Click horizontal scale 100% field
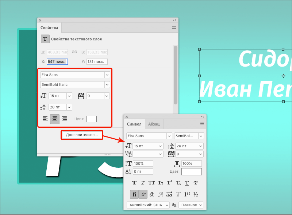 point(191,164)
